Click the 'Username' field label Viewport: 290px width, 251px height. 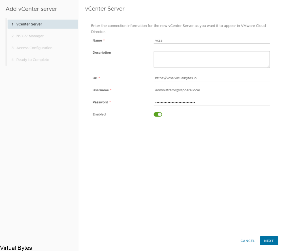101,90
